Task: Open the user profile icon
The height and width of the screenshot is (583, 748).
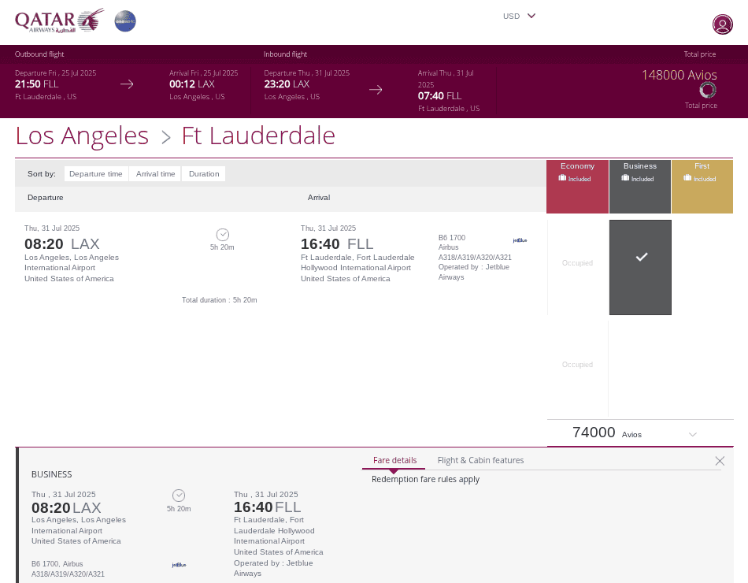Action: [x=722, y=24]
